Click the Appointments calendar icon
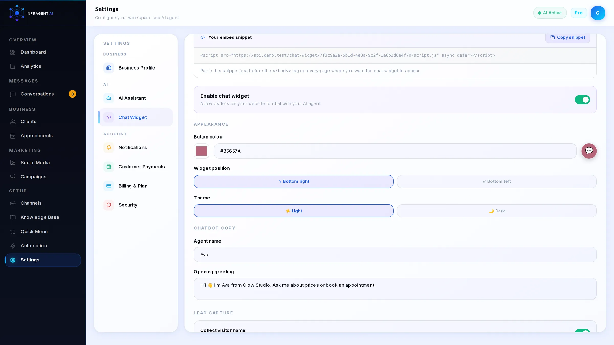 point(13,136)
